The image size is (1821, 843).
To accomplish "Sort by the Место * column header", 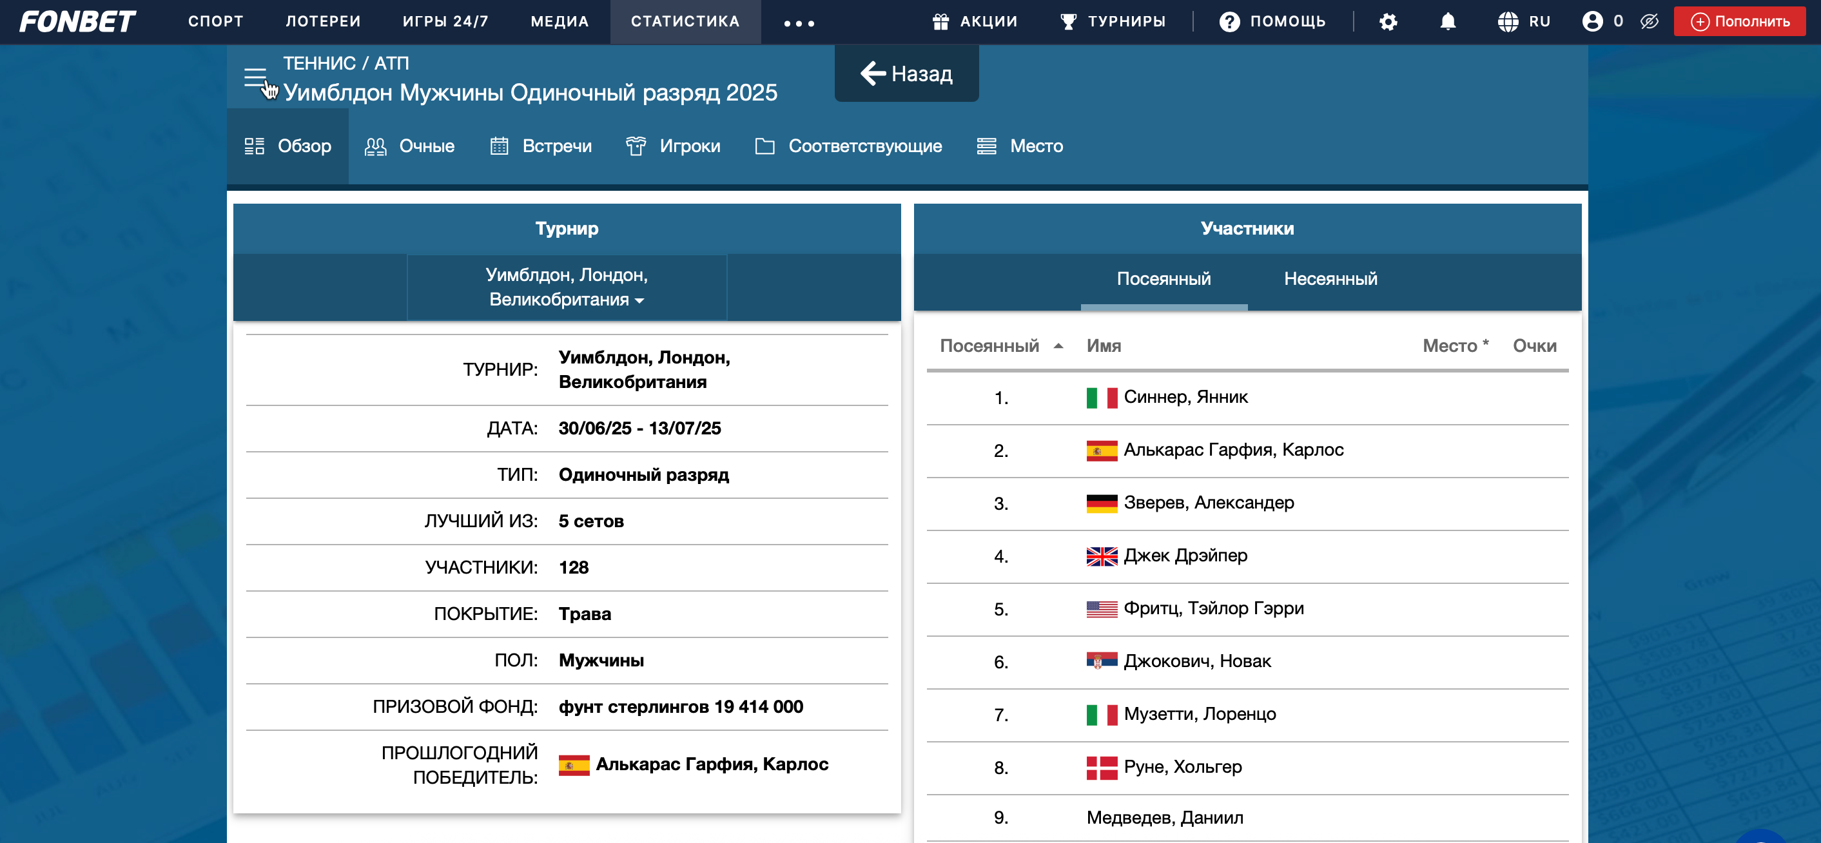I will pyautogui.click(x=1456, y=346).
